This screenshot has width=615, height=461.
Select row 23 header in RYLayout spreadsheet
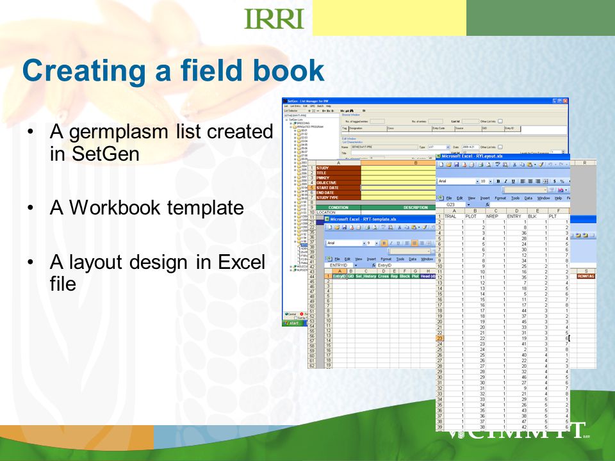click(x=439, y=338)
